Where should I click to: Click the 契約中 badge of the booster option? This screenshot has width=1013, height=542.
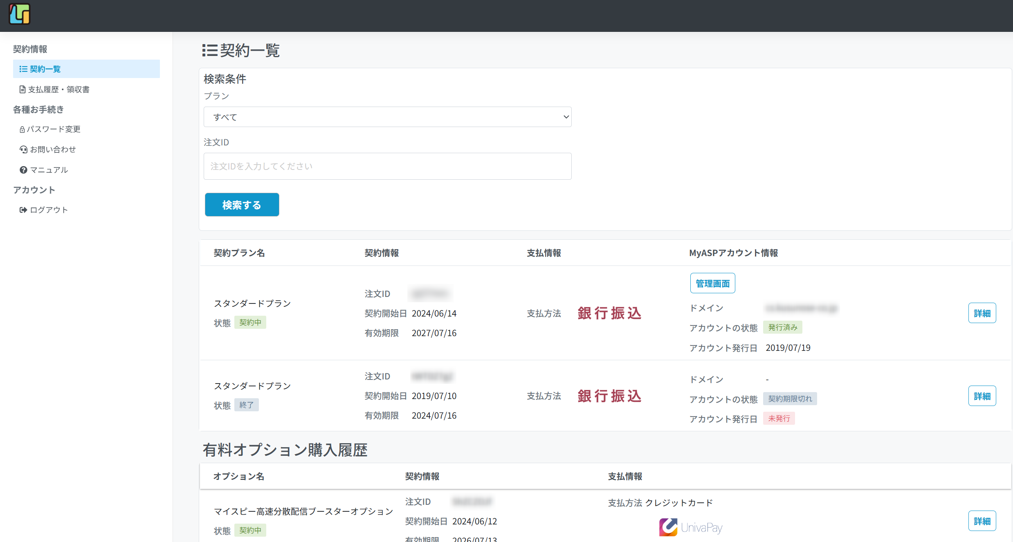[250, 530]
